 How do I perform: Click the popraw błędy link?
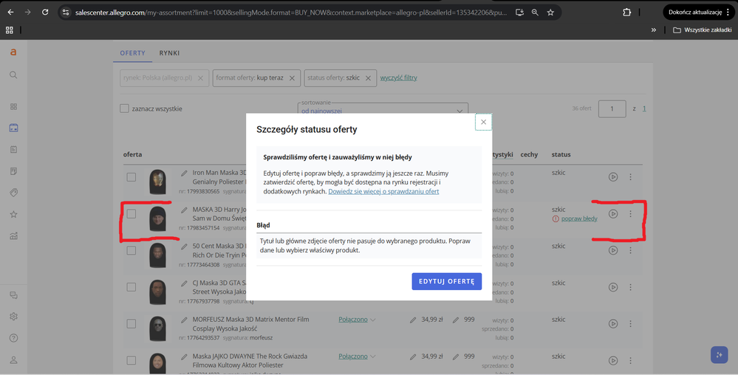(x=579, y=219)
